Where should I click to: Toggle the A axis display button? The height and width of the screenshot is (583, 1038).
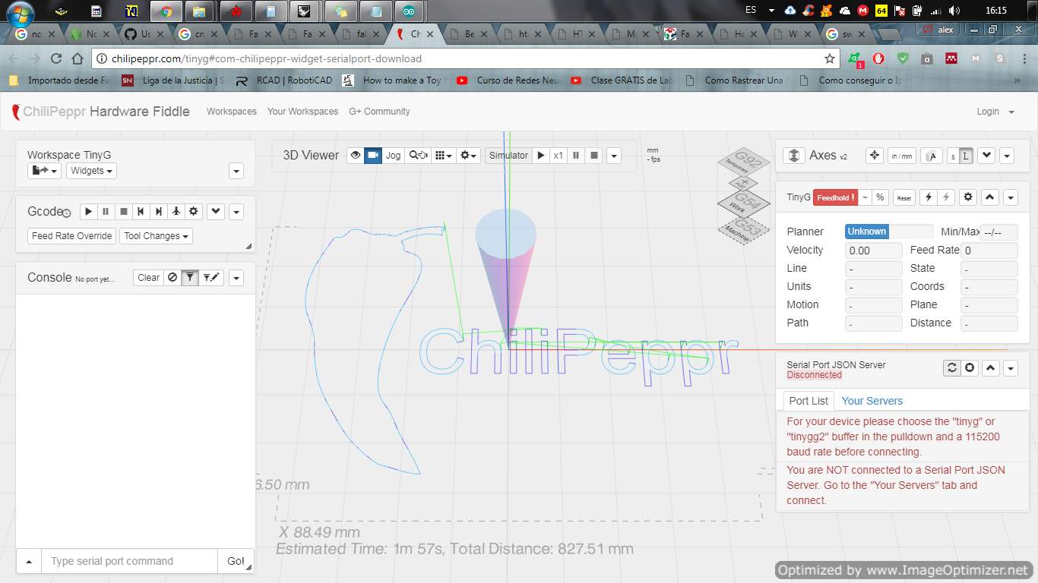coord(932,156)
